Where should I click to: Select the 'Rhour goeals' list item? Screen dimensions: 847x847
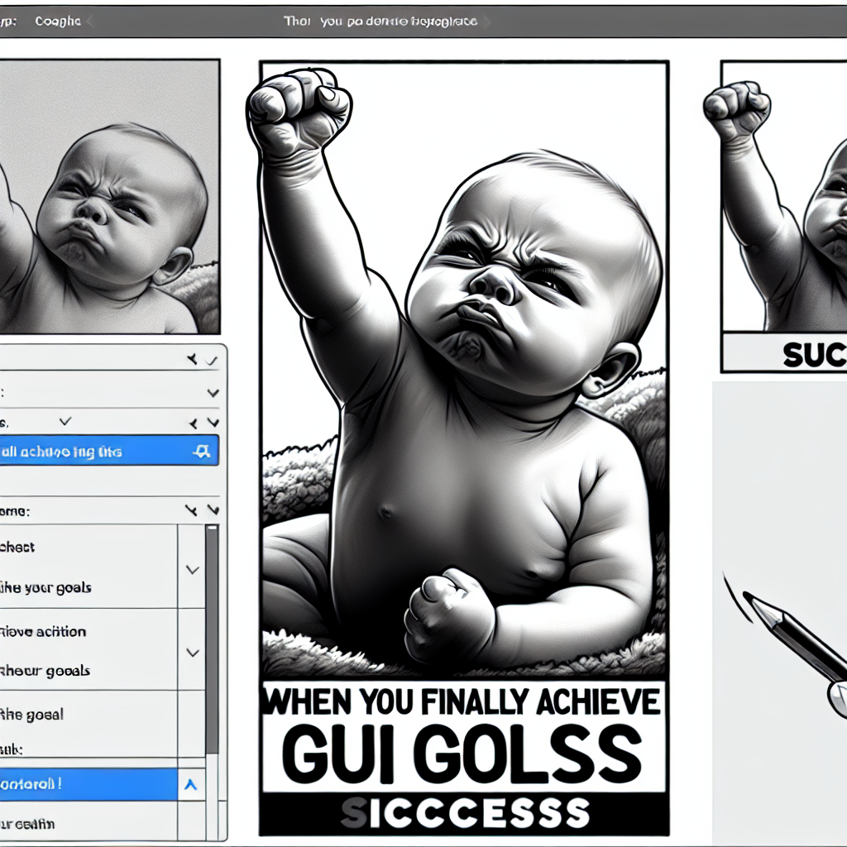point(89,670)
